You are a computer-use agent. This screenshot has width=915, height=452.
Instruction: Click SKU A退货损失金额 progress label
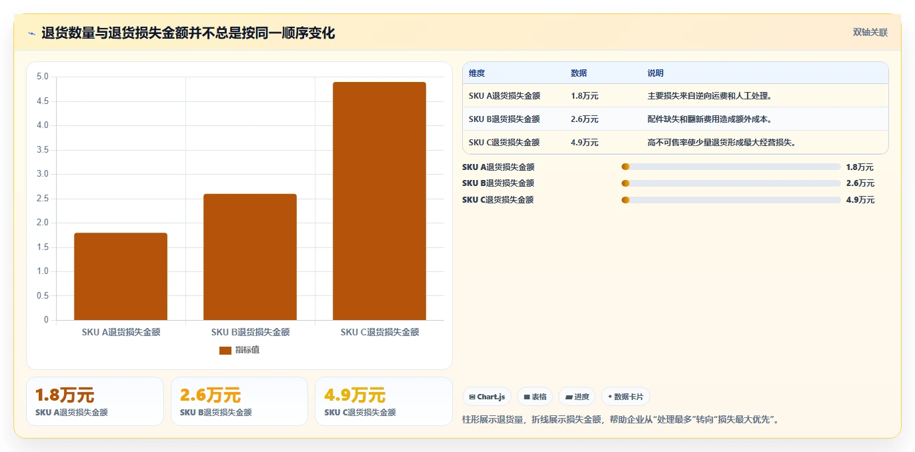(x=498, y=167)
